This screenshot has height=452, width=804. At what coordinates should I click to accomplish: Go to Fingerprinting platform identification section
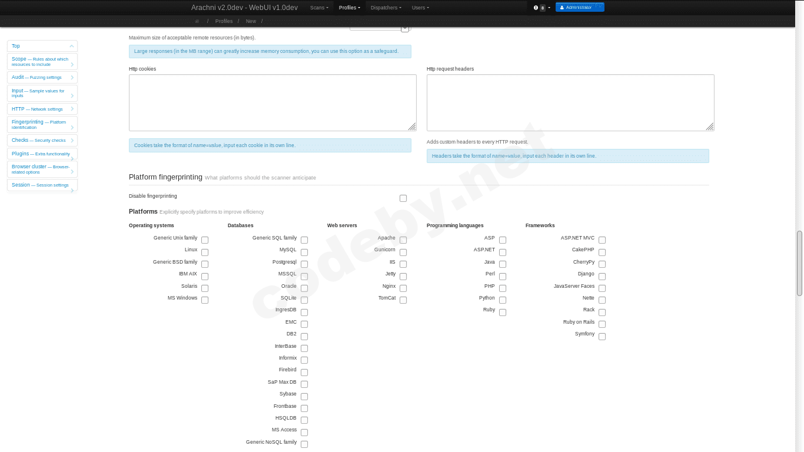[42, 125]
